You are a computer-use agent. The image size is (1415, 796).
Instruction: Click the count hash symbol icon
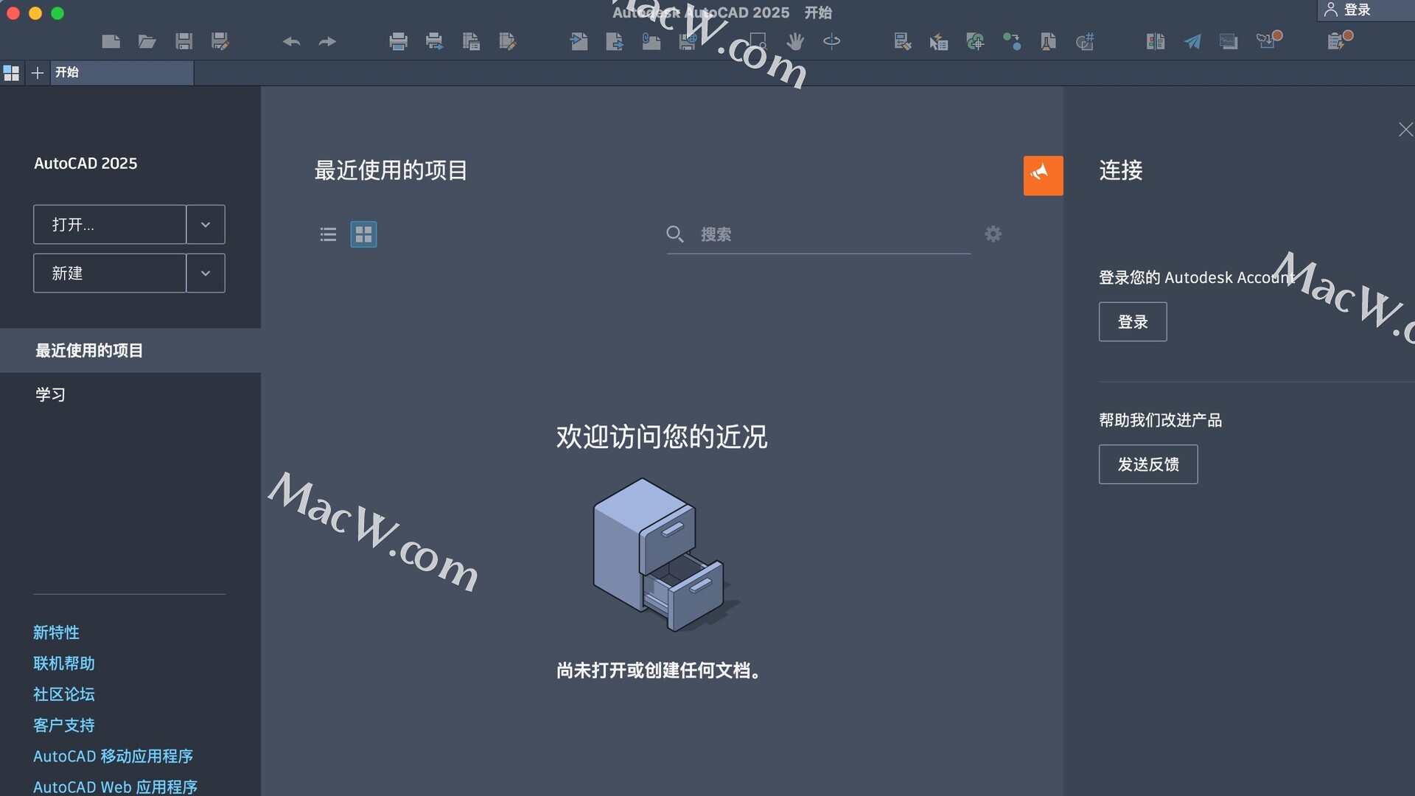click(1085, 41)
